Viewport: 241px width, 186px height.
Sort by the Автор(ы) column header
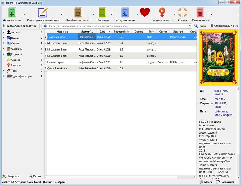(87, 32)
